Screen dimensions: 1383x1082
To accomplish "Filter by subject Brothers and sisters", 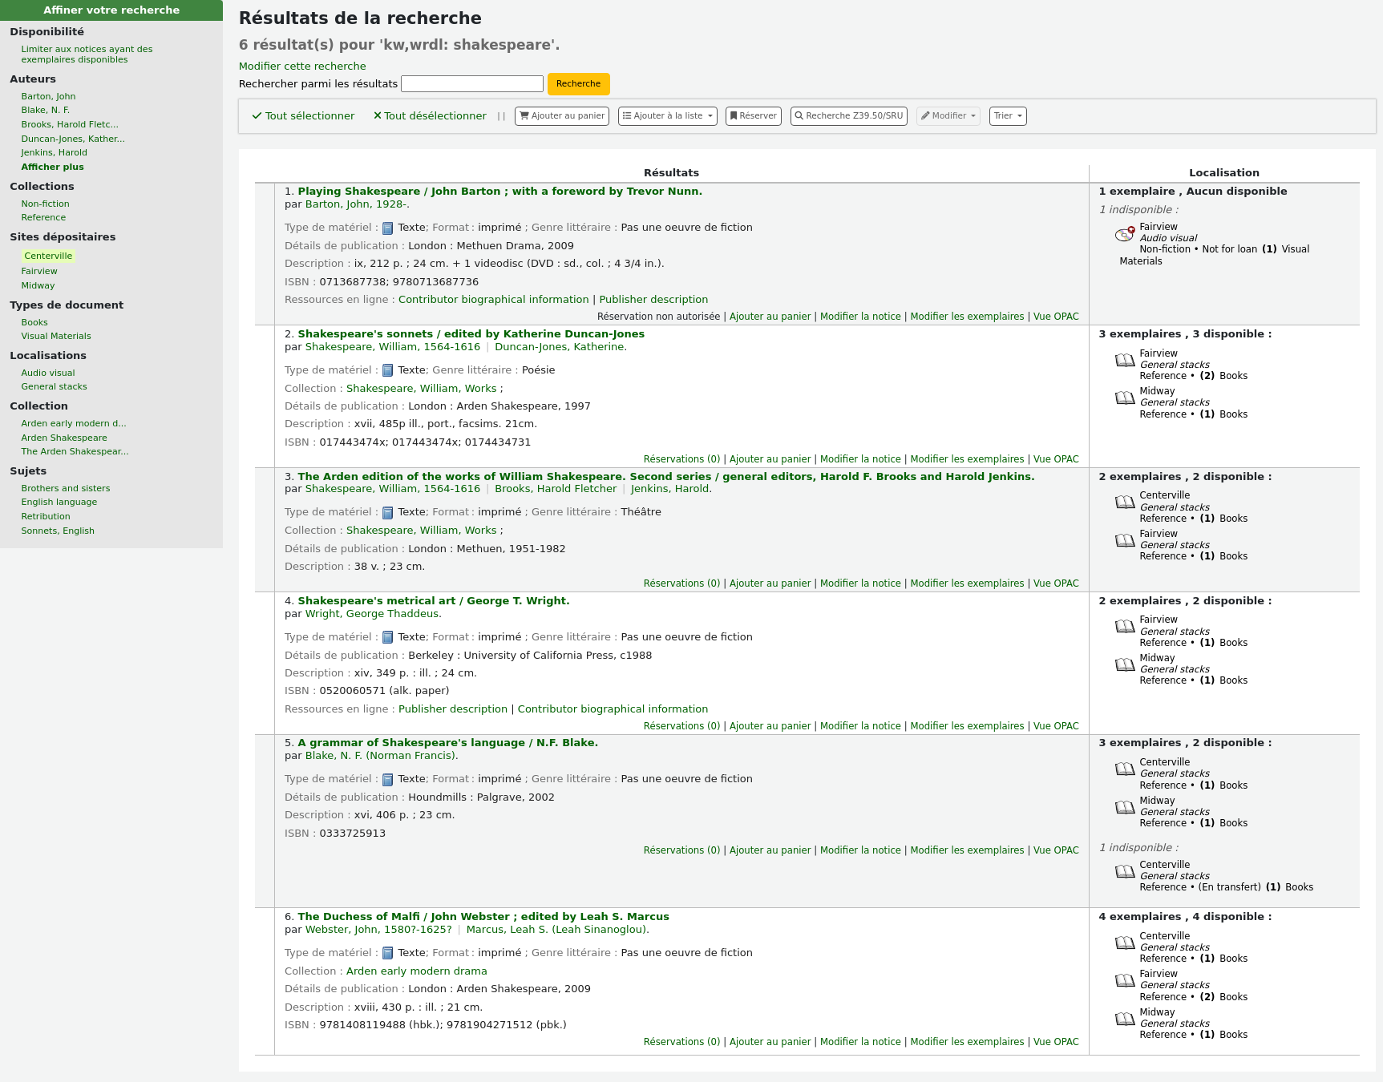I will [x=66, y=488].
